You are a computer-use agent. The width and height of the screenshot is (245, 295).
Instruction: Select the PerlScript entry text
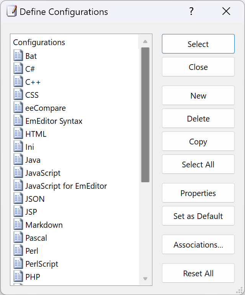pyautogui.click(x=42, y=264)
